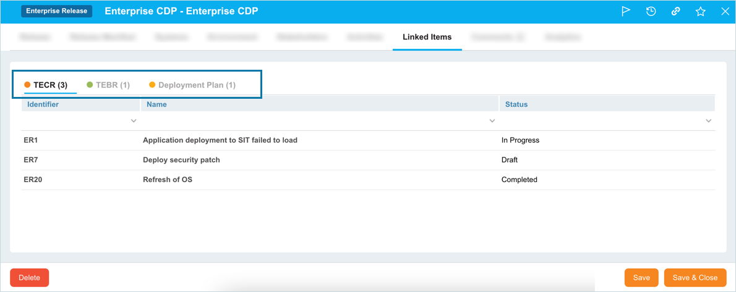Expand the Status column filter dropdown
Image resolution: width=736 pixels, height=292 pixels.
708,121
